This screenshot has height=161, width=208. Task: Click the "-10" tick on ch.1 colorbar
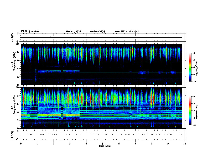(194, 82)
